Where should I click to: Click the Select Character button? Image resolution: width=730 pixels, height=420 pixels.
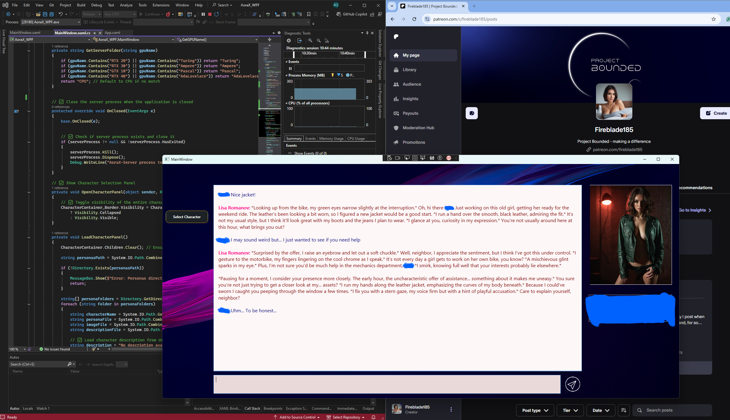(x=187, y=217)
